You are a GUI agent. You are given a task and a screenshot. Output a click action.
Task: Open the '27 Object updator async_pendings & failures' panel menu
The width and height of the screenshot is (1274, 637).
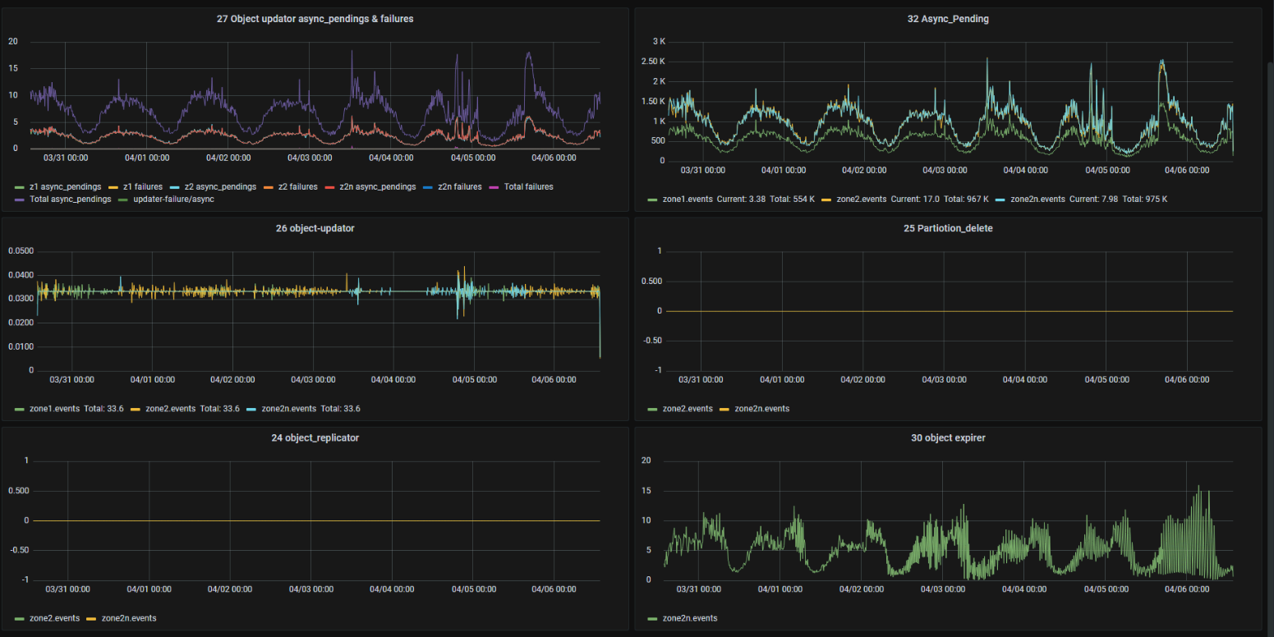pos(315,18)
